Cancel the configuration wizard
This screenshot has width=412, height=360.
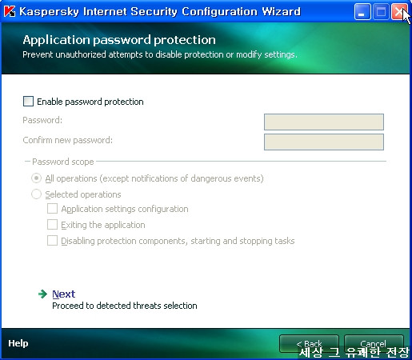[374, 344]
